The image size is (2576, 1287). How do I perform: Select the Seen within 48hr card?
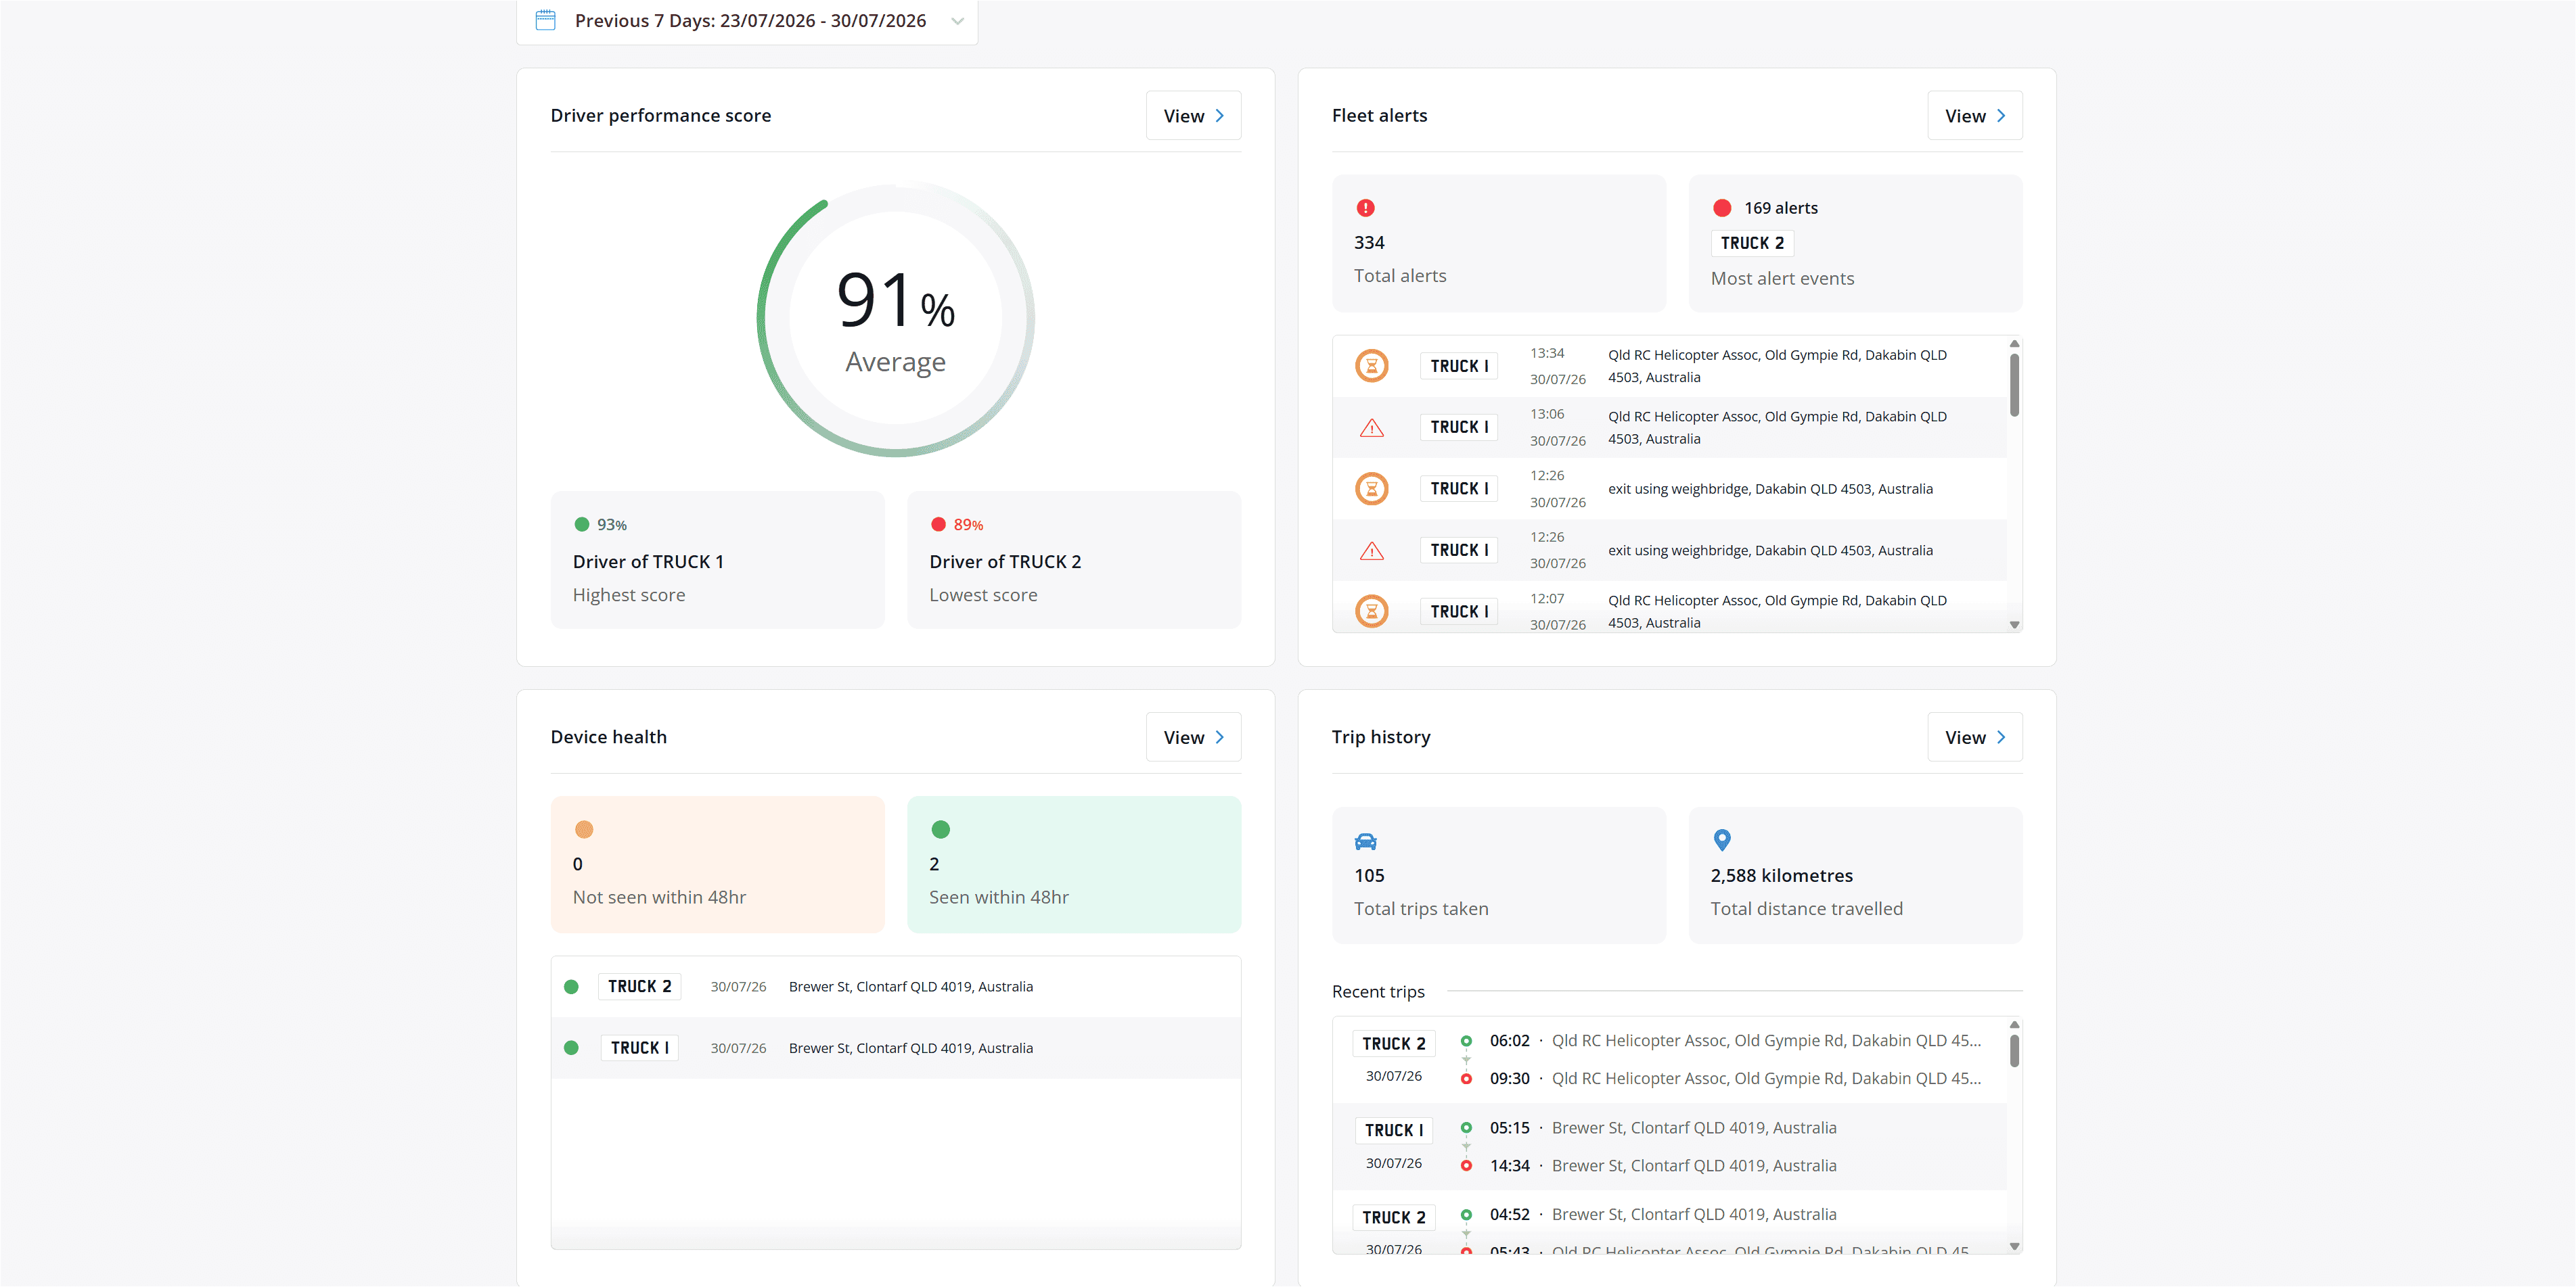tap(1073, 864)
